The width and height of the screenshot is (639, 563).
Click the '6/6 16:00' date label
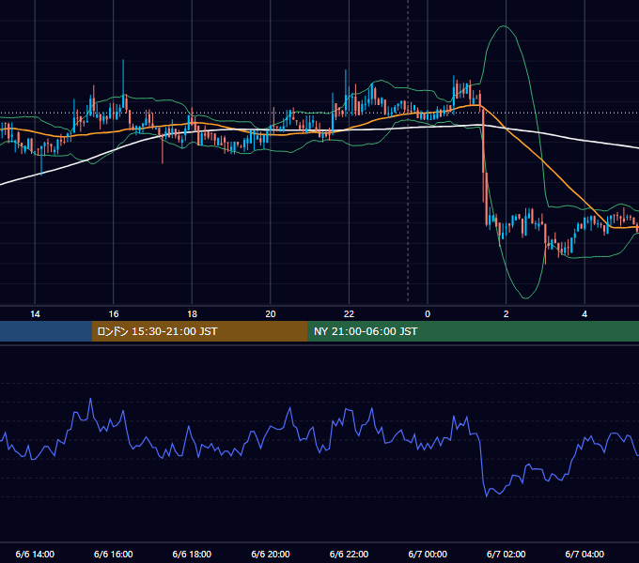click(114, 554)
